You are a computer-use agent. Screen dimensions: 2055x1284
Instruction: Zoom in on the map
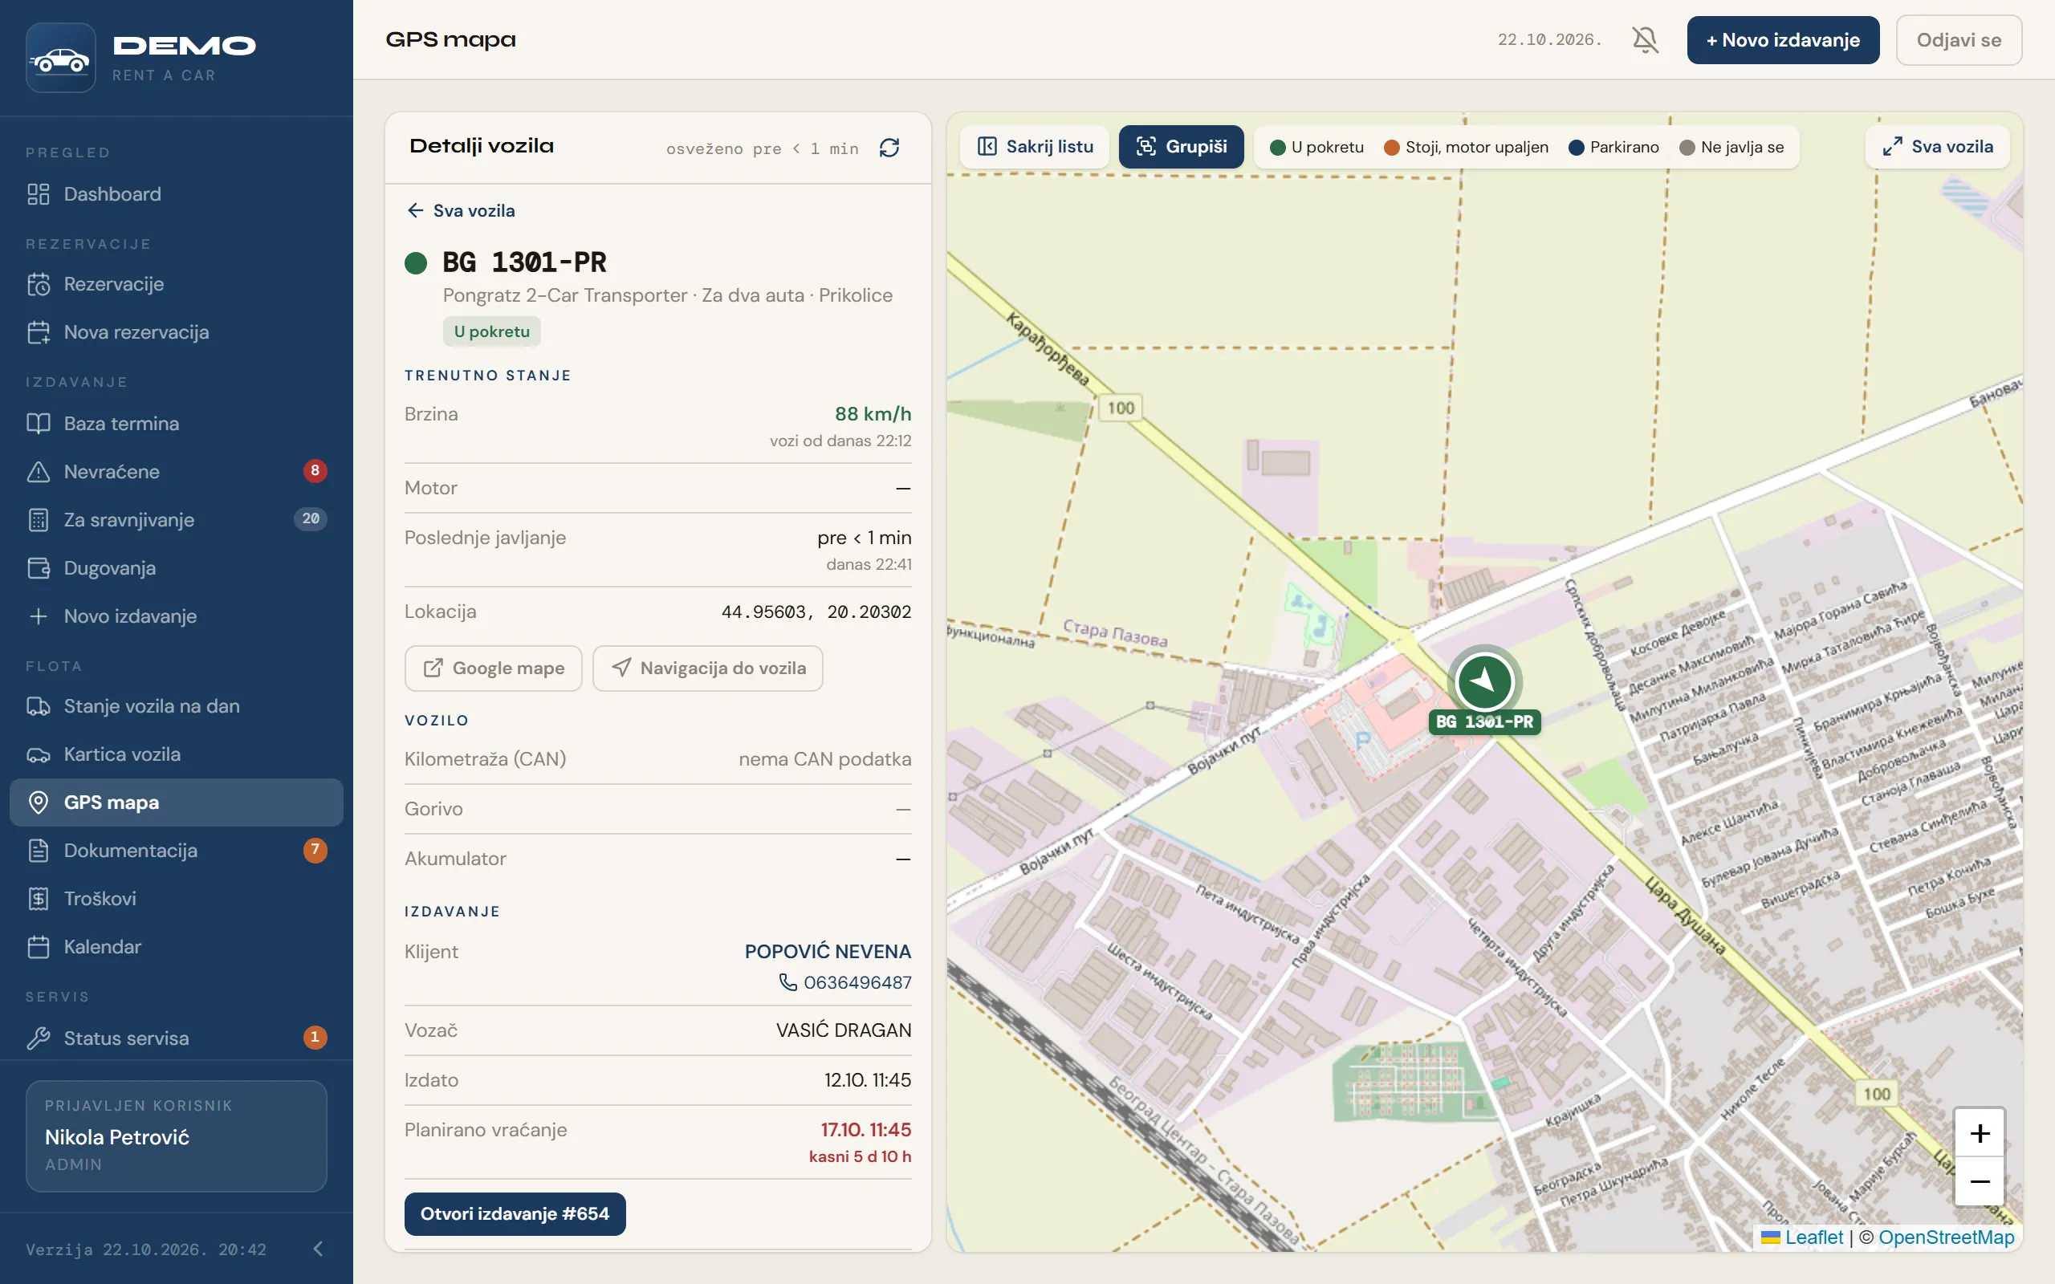[1980, 1134]
